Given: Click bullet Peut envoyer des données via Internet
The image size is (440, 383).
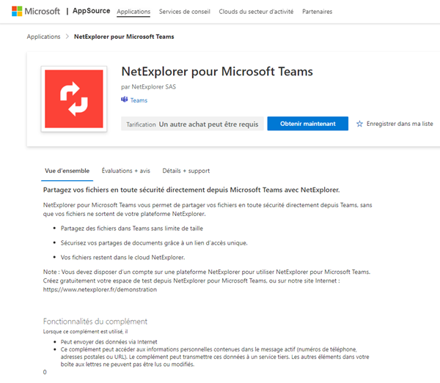Looking at the screenshot, I should [109, 342].
